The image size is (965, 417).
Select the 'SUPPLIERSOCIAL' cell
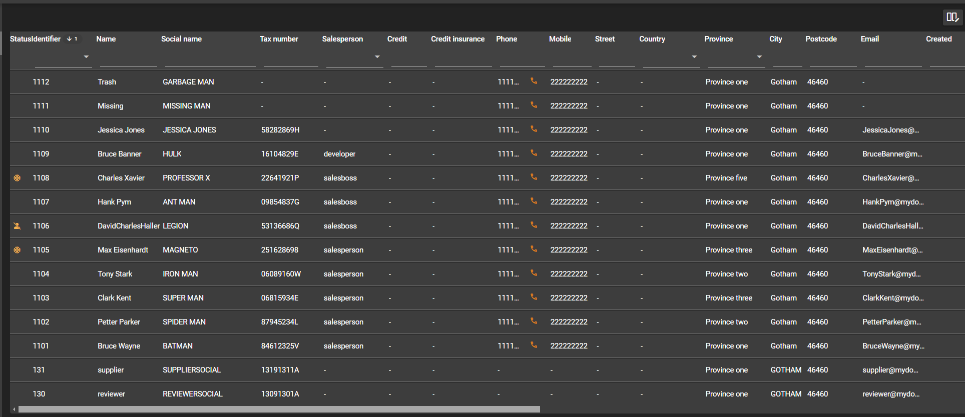click(x=192, y=370)
